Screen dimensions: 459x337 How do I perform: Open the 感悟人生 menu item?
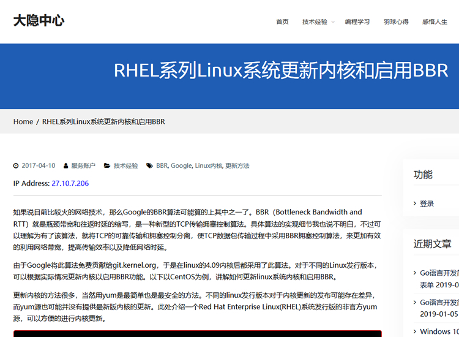(x=435, y=21)
